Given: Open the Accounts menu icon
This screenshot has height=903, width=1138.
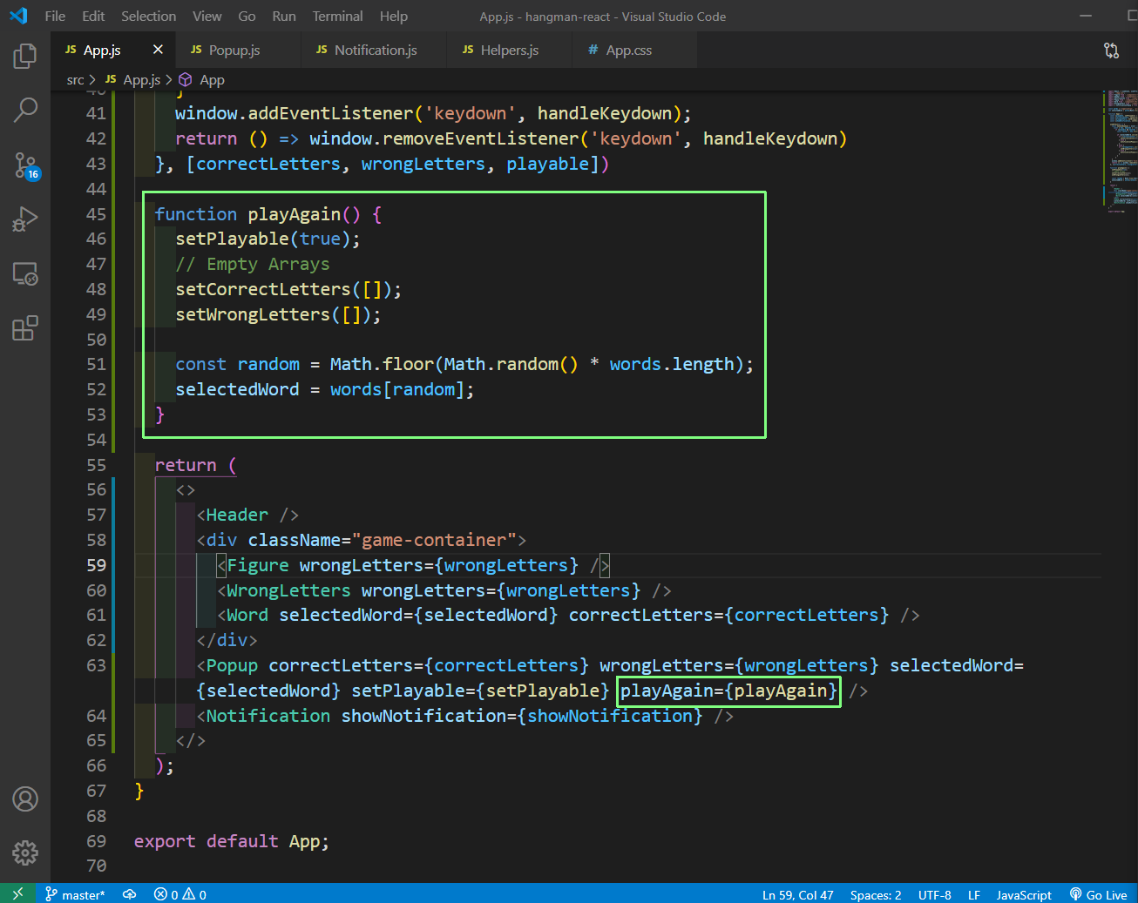Looking at the screenshot, I should coord(25,799).
